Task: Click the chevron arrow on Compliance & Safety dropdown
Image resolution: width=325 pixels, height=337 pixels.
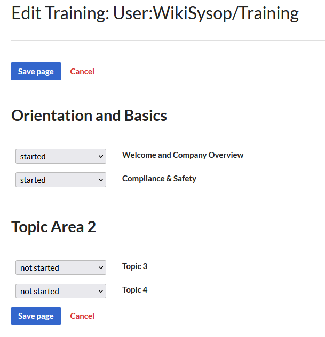Action: tap(101, 180)
